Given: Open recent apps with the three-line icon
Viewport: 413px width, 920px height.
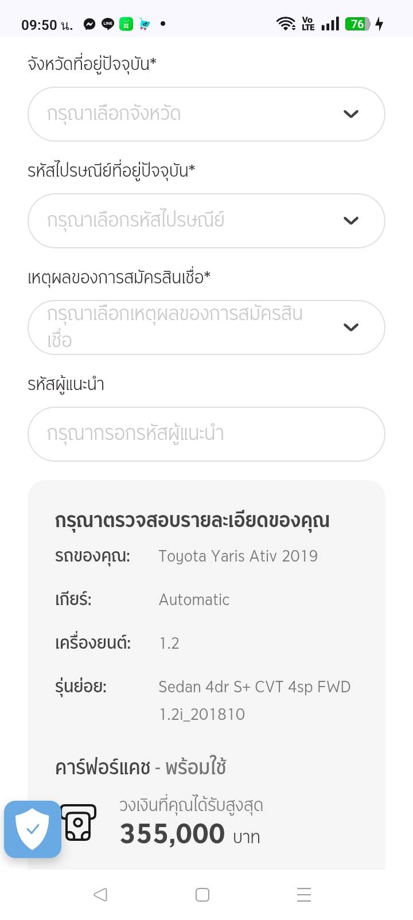Looking at the screenshot, I should coord(304,895).
